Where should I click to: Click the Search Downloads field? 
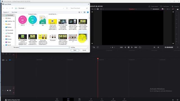coord(79,8)
